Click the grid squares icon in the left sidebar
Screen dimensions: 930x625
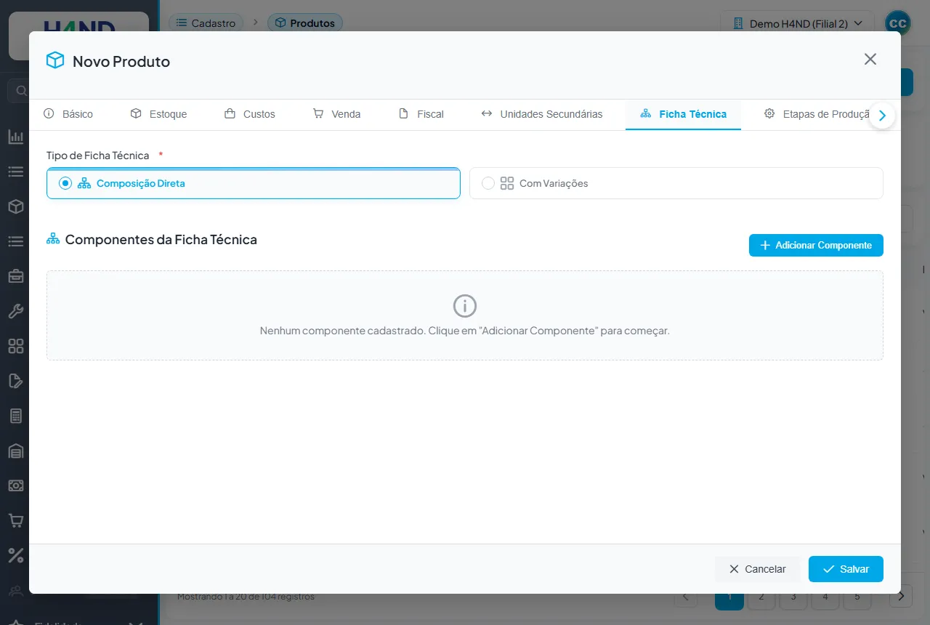coord(15,346)
